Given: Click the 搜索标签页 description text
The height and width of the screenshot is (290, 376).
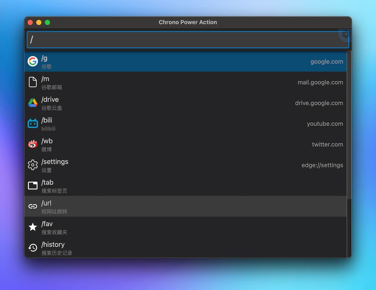Looking at the screenshot, I should [x=54, y=191].
